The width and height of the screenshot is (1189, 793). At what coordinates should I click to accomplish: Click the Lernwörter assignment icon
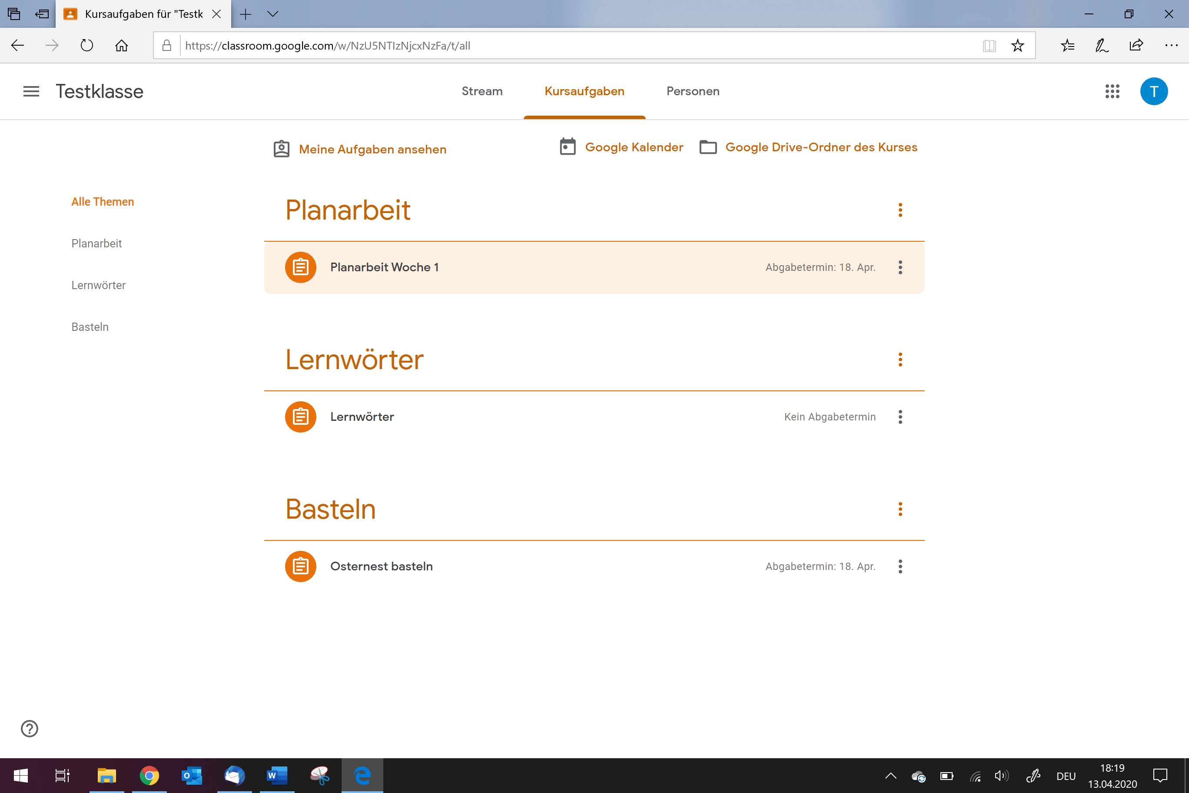(300, 417)
